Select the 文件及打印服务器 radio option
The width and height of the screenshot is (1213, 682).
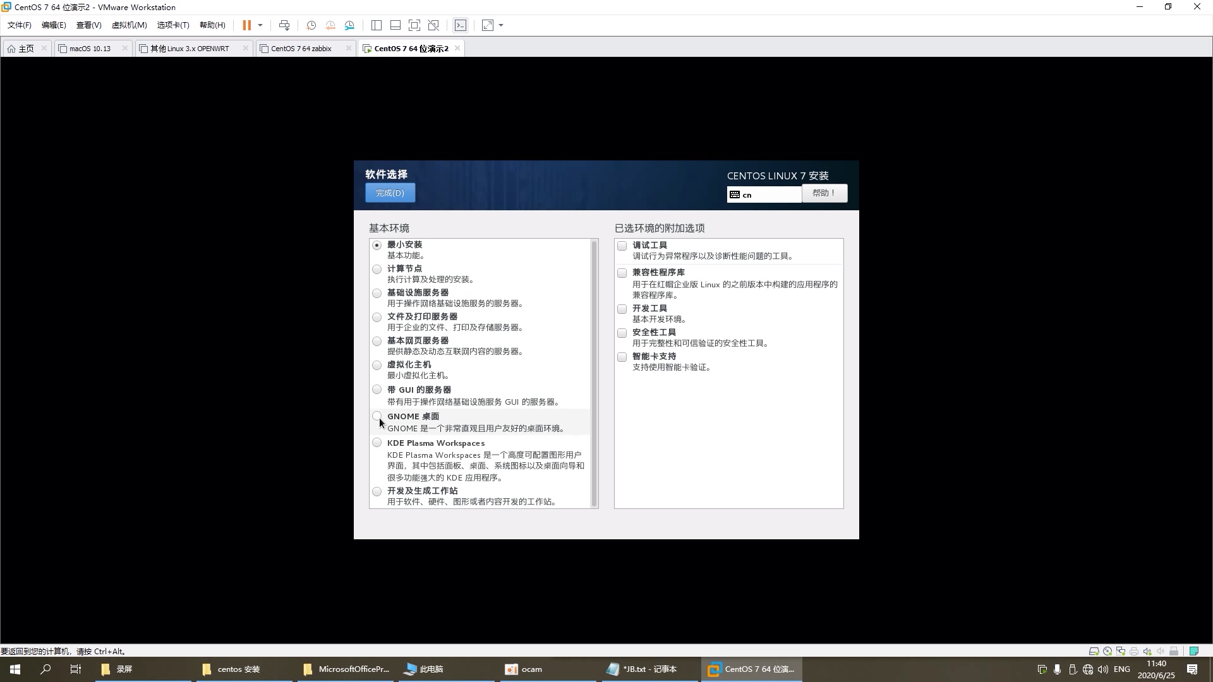(x=377, y=317)
